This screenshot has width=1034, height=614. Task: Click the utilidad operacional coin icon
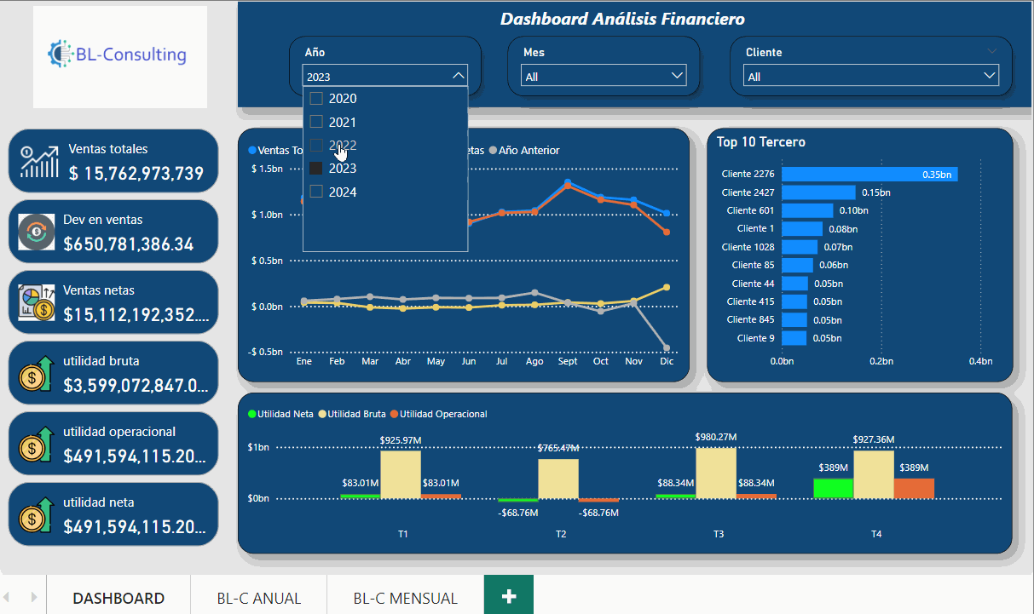coord(37,444)
